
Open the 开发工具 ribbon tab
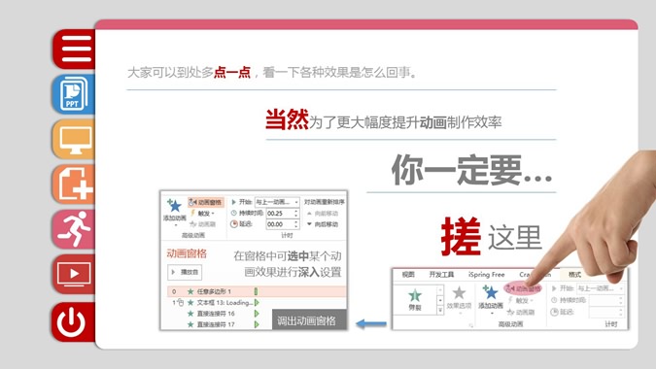pyautogui.click(x=441, y=275)
